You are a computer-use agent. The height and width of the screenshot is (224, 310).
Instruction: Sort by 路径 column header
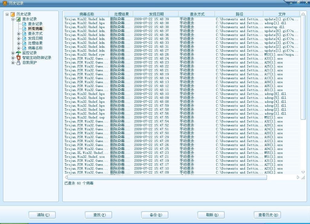(239, 14)
